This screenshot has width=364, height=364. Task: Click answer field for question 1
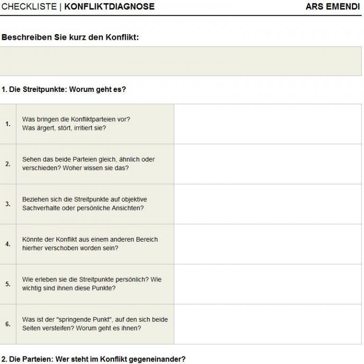(x=267, y=124)
